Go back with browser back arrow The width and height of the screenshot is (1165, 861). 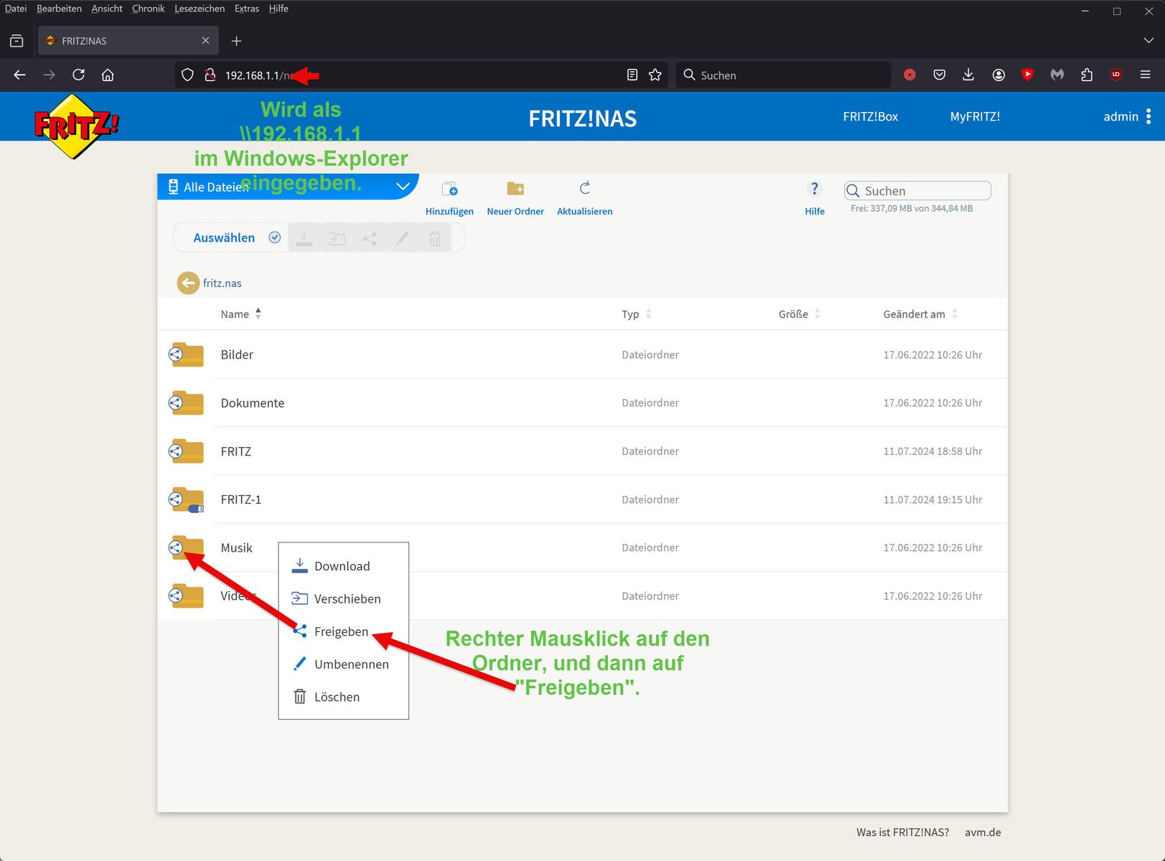coord(19,75)
